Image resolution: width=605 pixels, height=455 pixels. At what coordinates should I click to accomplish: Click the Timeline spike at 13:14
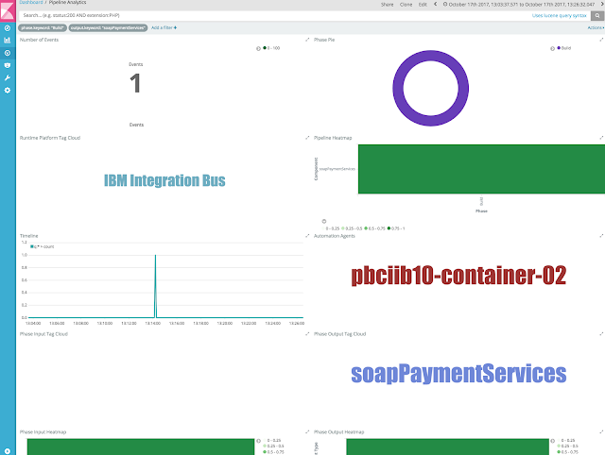155,285
